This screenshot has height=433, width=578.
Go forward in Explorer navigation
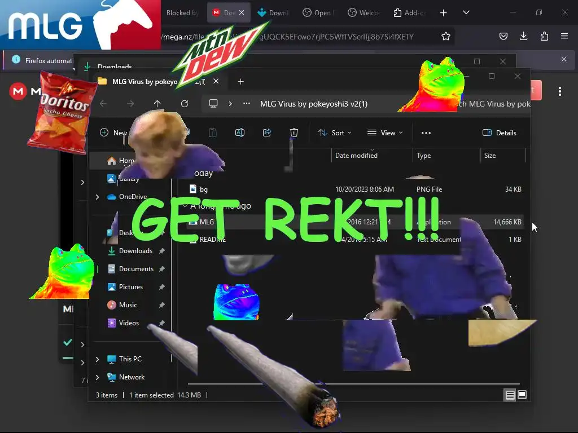pos(130,104)
